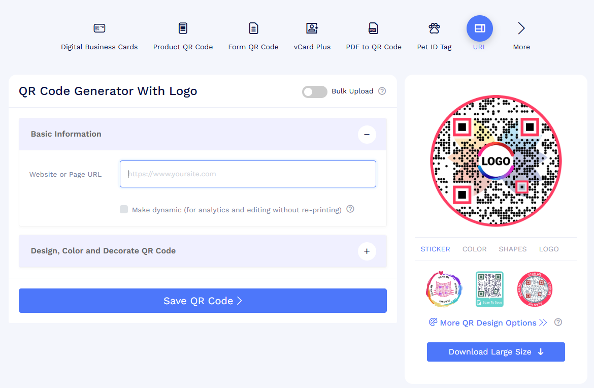Choose the Form QR Code icon
The image size is (594, 388).
[x=253, y=28]
